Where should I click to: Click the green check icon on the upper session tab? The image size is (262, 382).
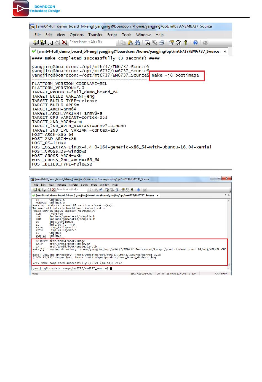[x=34, y=51]
